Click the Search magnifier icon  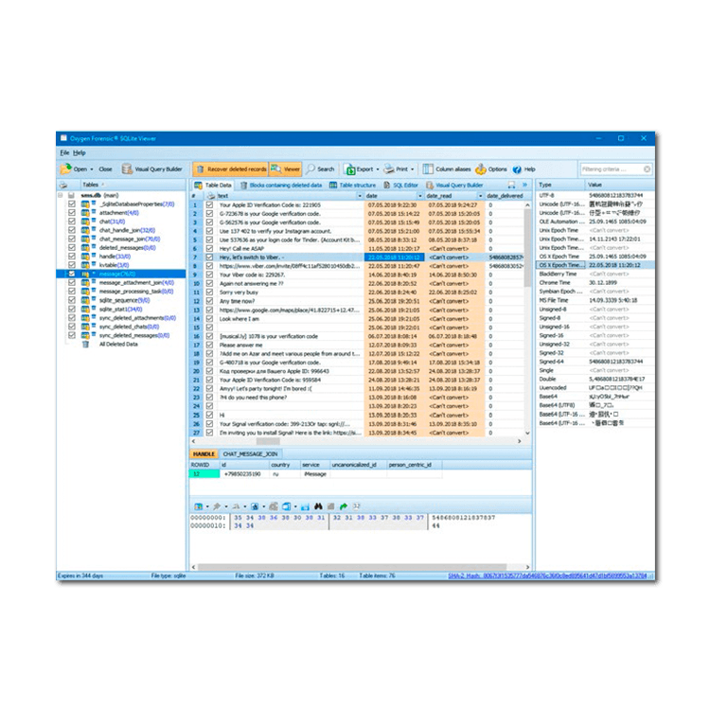311,169
